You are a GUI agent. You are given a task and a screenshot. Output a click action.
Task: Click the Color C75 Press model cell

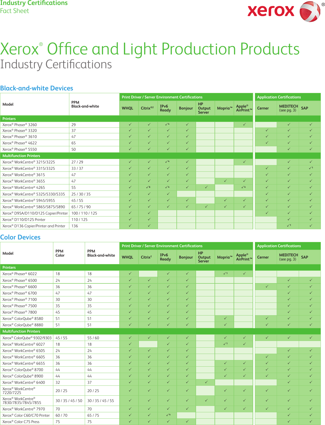pyautogui.click(x=27, y=422)
